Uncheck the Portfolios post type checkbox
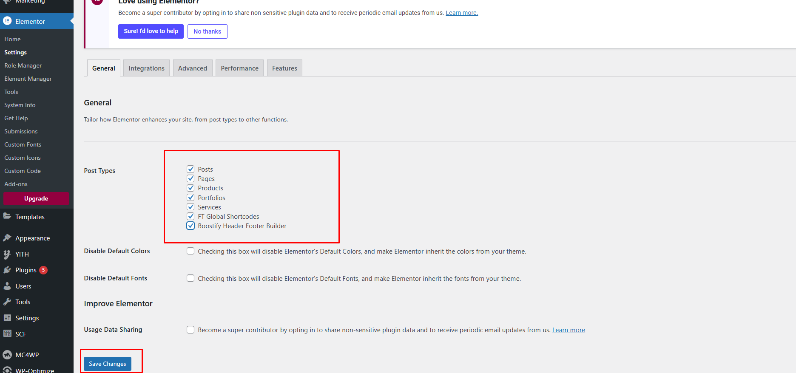This screenshot has width=796, height=373. 190,198
